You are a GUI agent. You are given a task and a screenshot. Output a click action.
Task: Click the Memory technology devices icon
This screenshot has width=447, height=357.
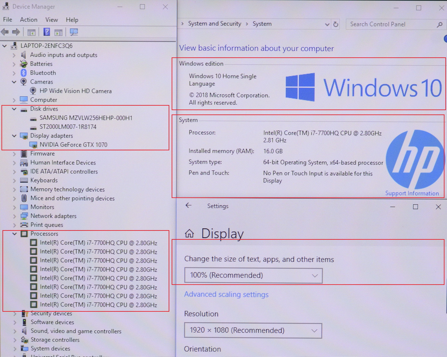[x=24, y=189]
